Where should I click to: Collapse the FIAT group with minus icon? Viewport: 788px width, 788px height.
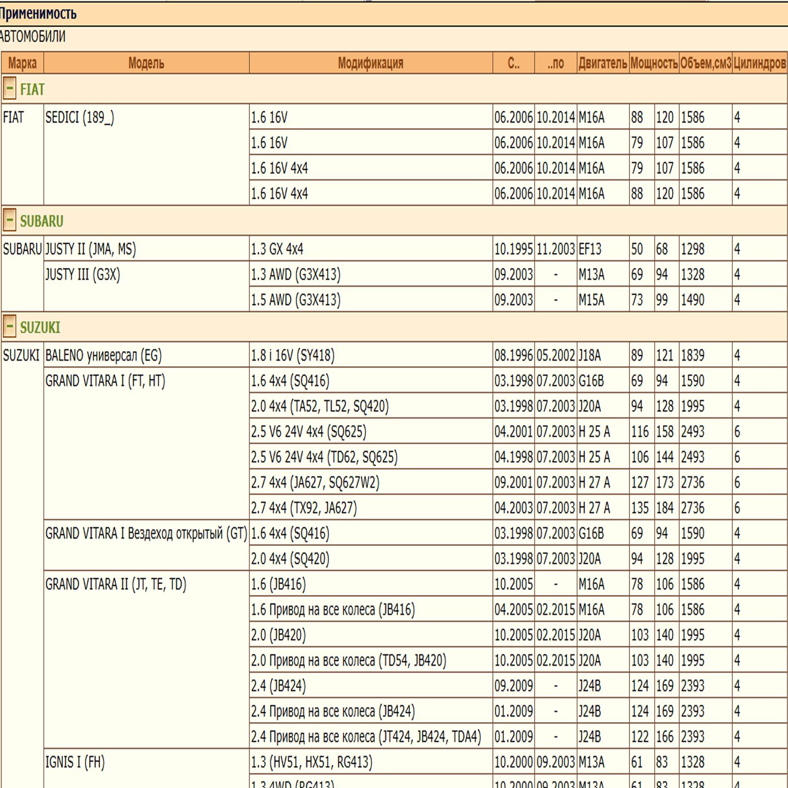9,89
